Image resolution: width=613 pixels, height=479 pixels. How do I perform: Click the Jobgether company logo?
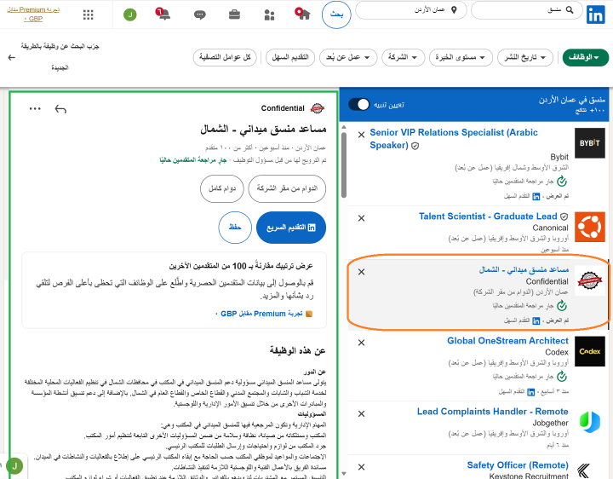click(x=589, y=422)
